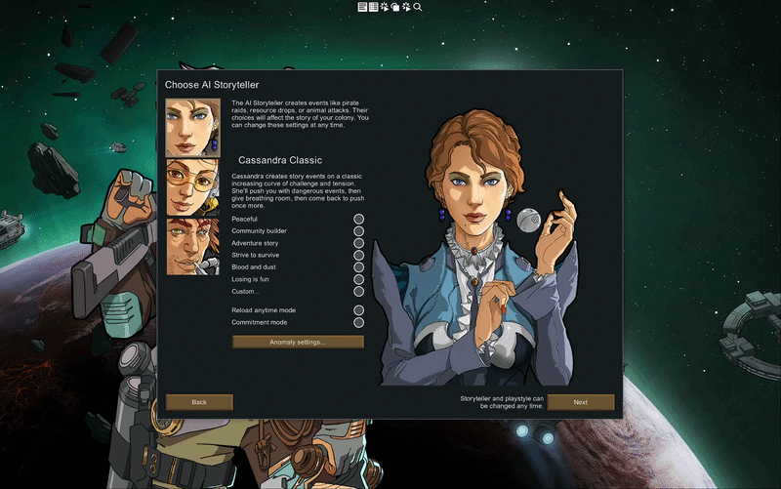Select Losing is fun difficulty
781x489 pixels.
pos(358,279)
